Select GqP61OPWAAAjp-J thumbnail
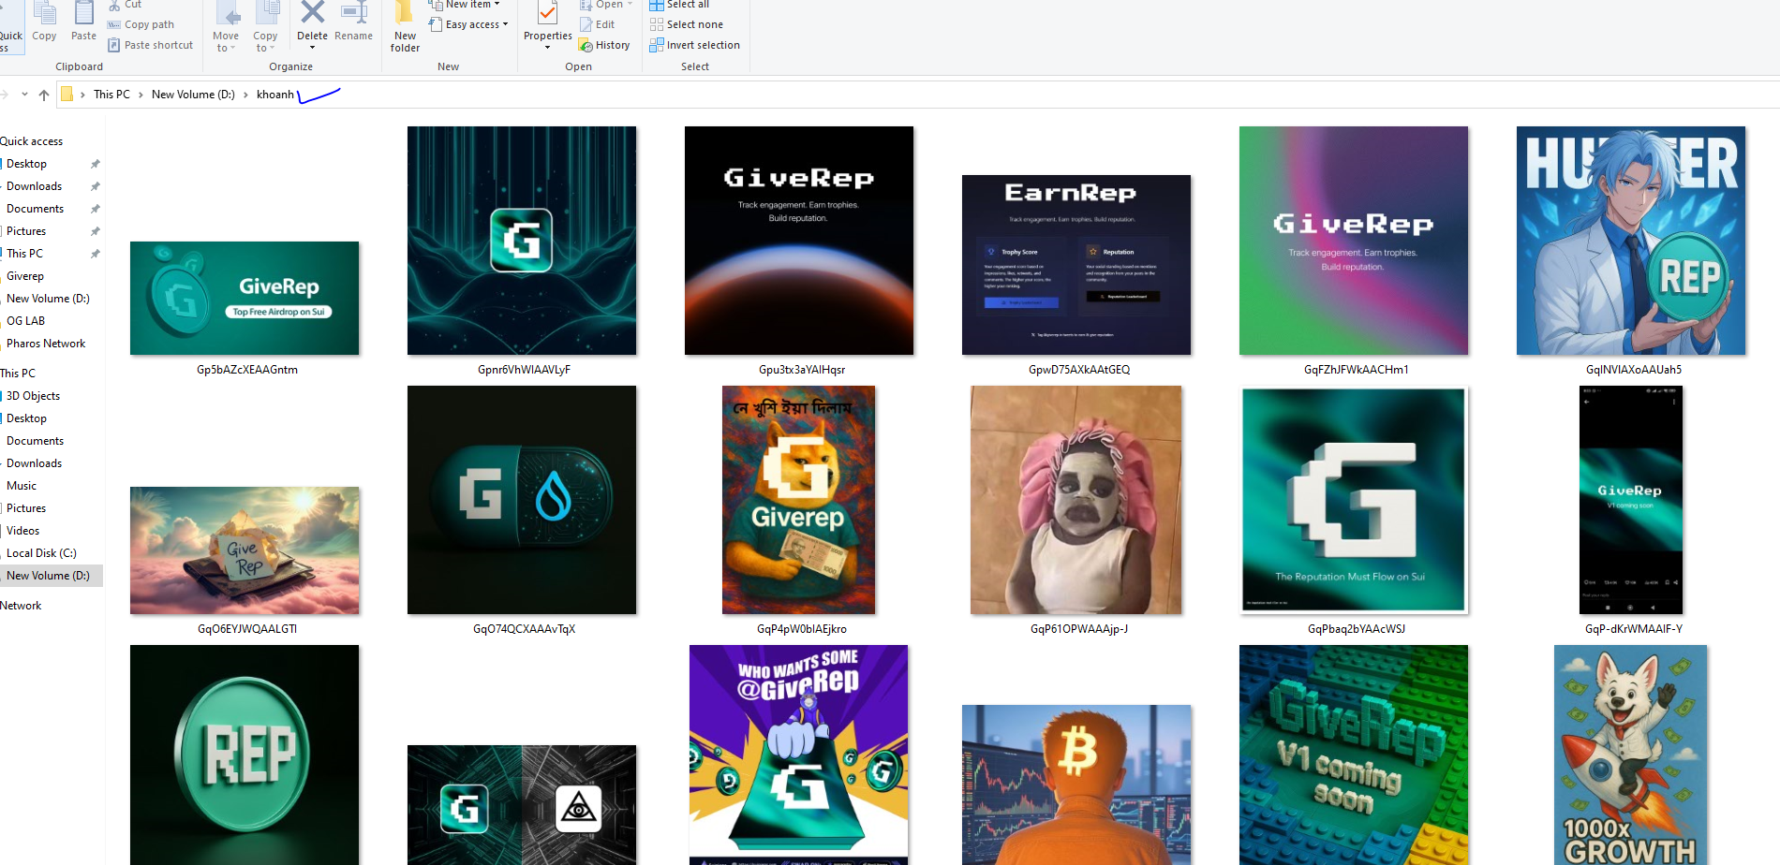This screenshot has height=865, width=1780. (x=1076, y=500)
